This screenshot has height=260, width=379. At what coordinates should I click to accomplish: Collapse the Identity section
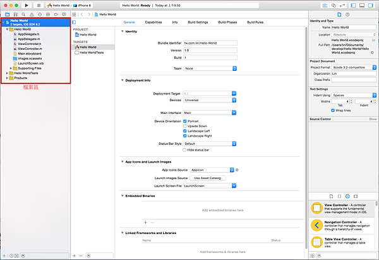[123, 31]
